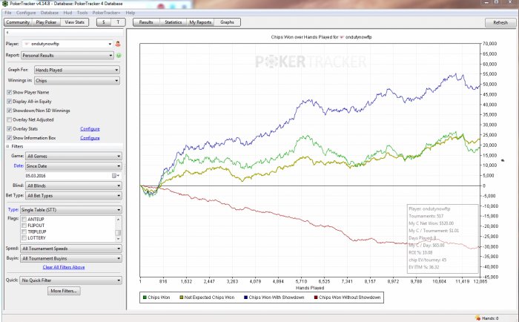Collapse the Filters section toggle
519x322 pixels.
coord(7,146)
